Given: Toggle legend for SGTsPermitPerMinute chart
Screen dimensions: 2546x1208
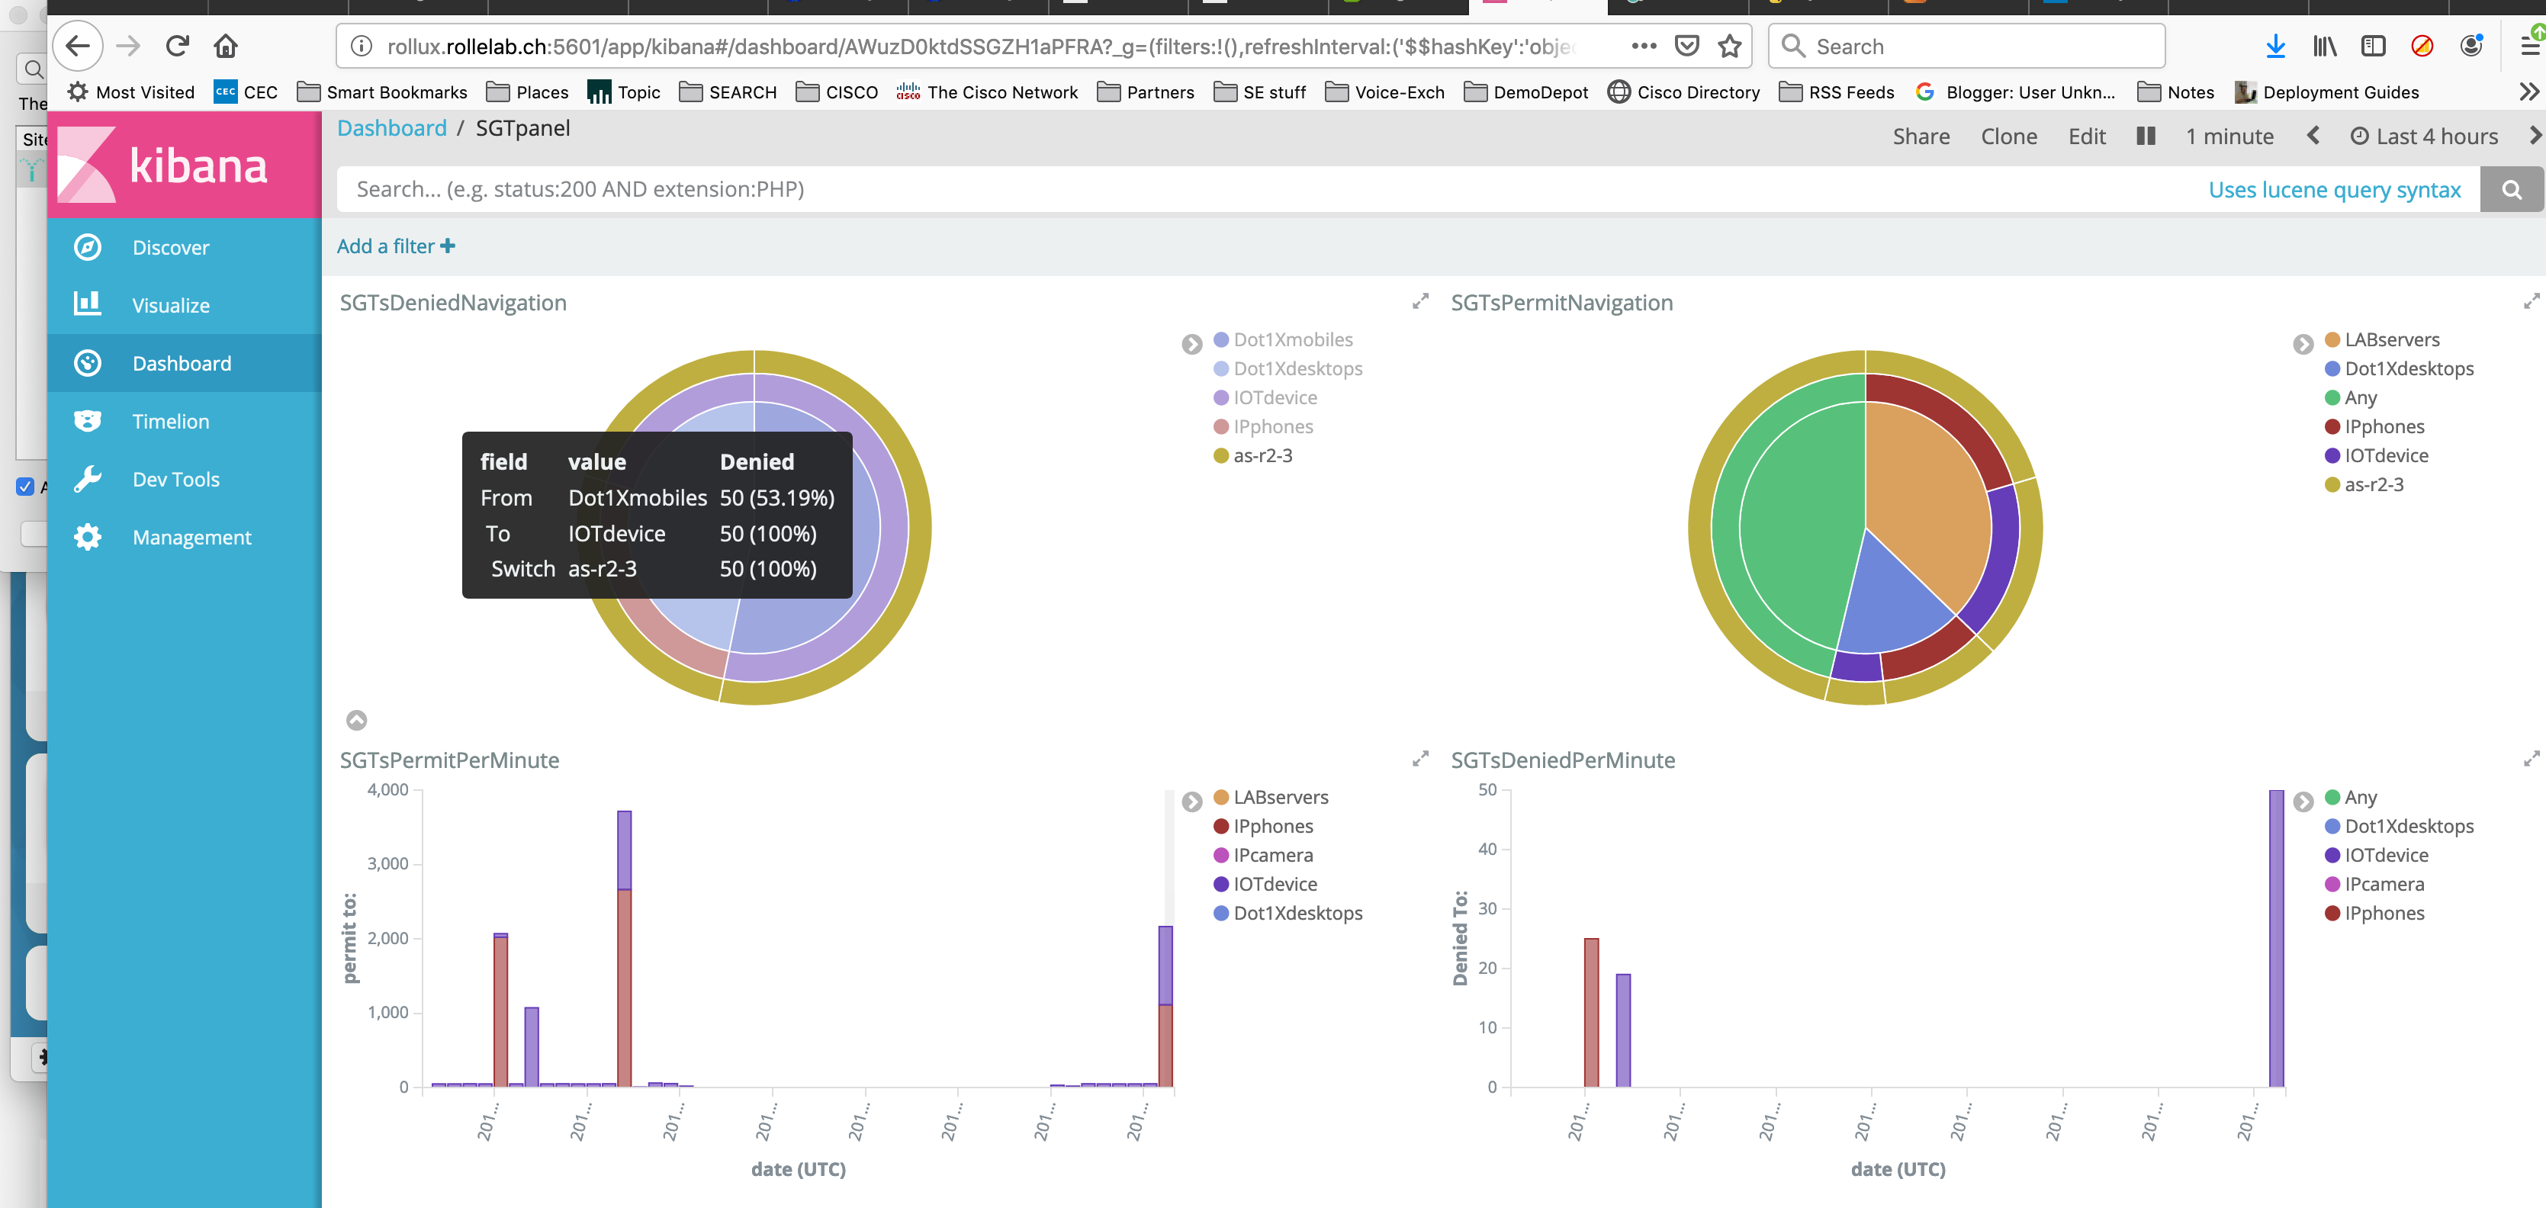Looking at the screenshot, I should click(x=1192, y=802).
